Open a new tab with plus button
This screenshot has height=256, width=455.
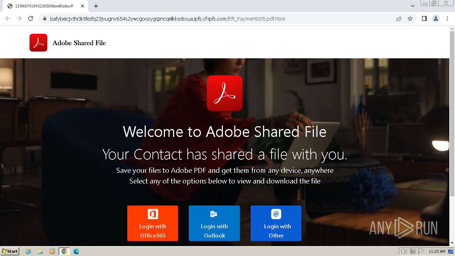(x=96, y=6)
